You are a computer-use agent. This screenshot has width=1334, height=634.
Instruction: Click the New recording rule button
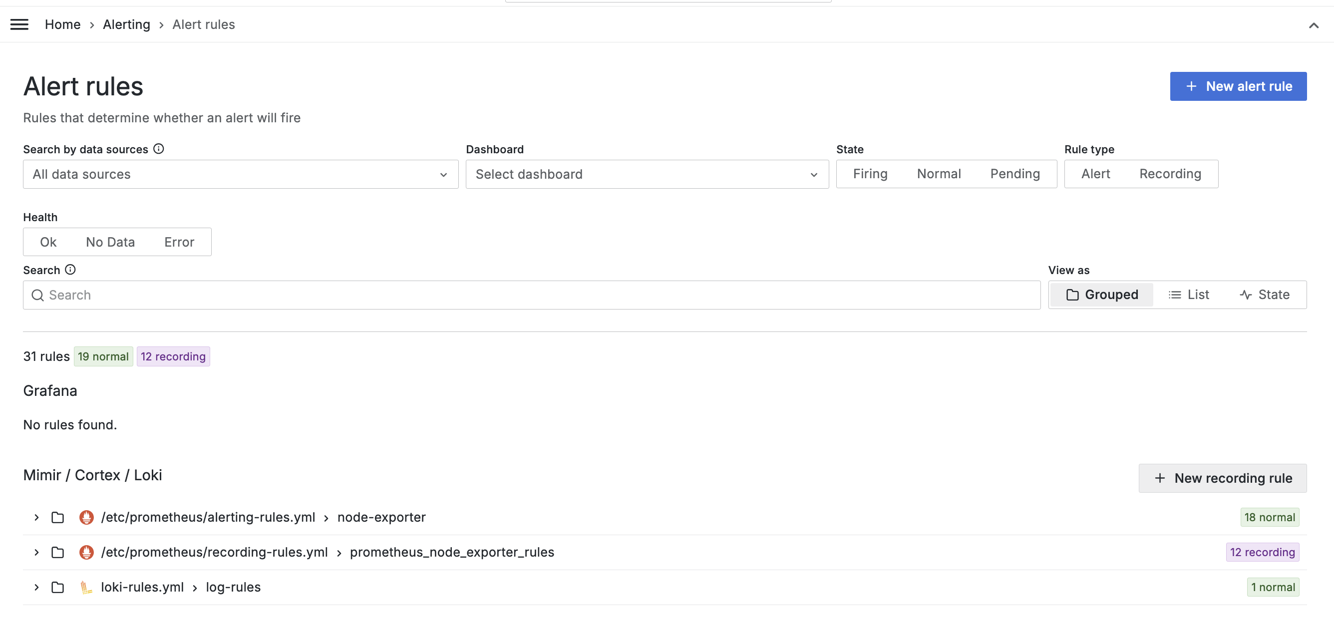[x=1222, y=478]
